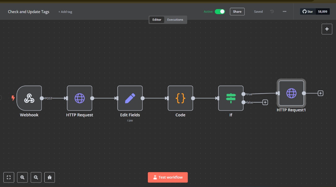Select the HTTP Request node globe icon
This screenshot has height=187, width=336.
(x=80, y=98)
